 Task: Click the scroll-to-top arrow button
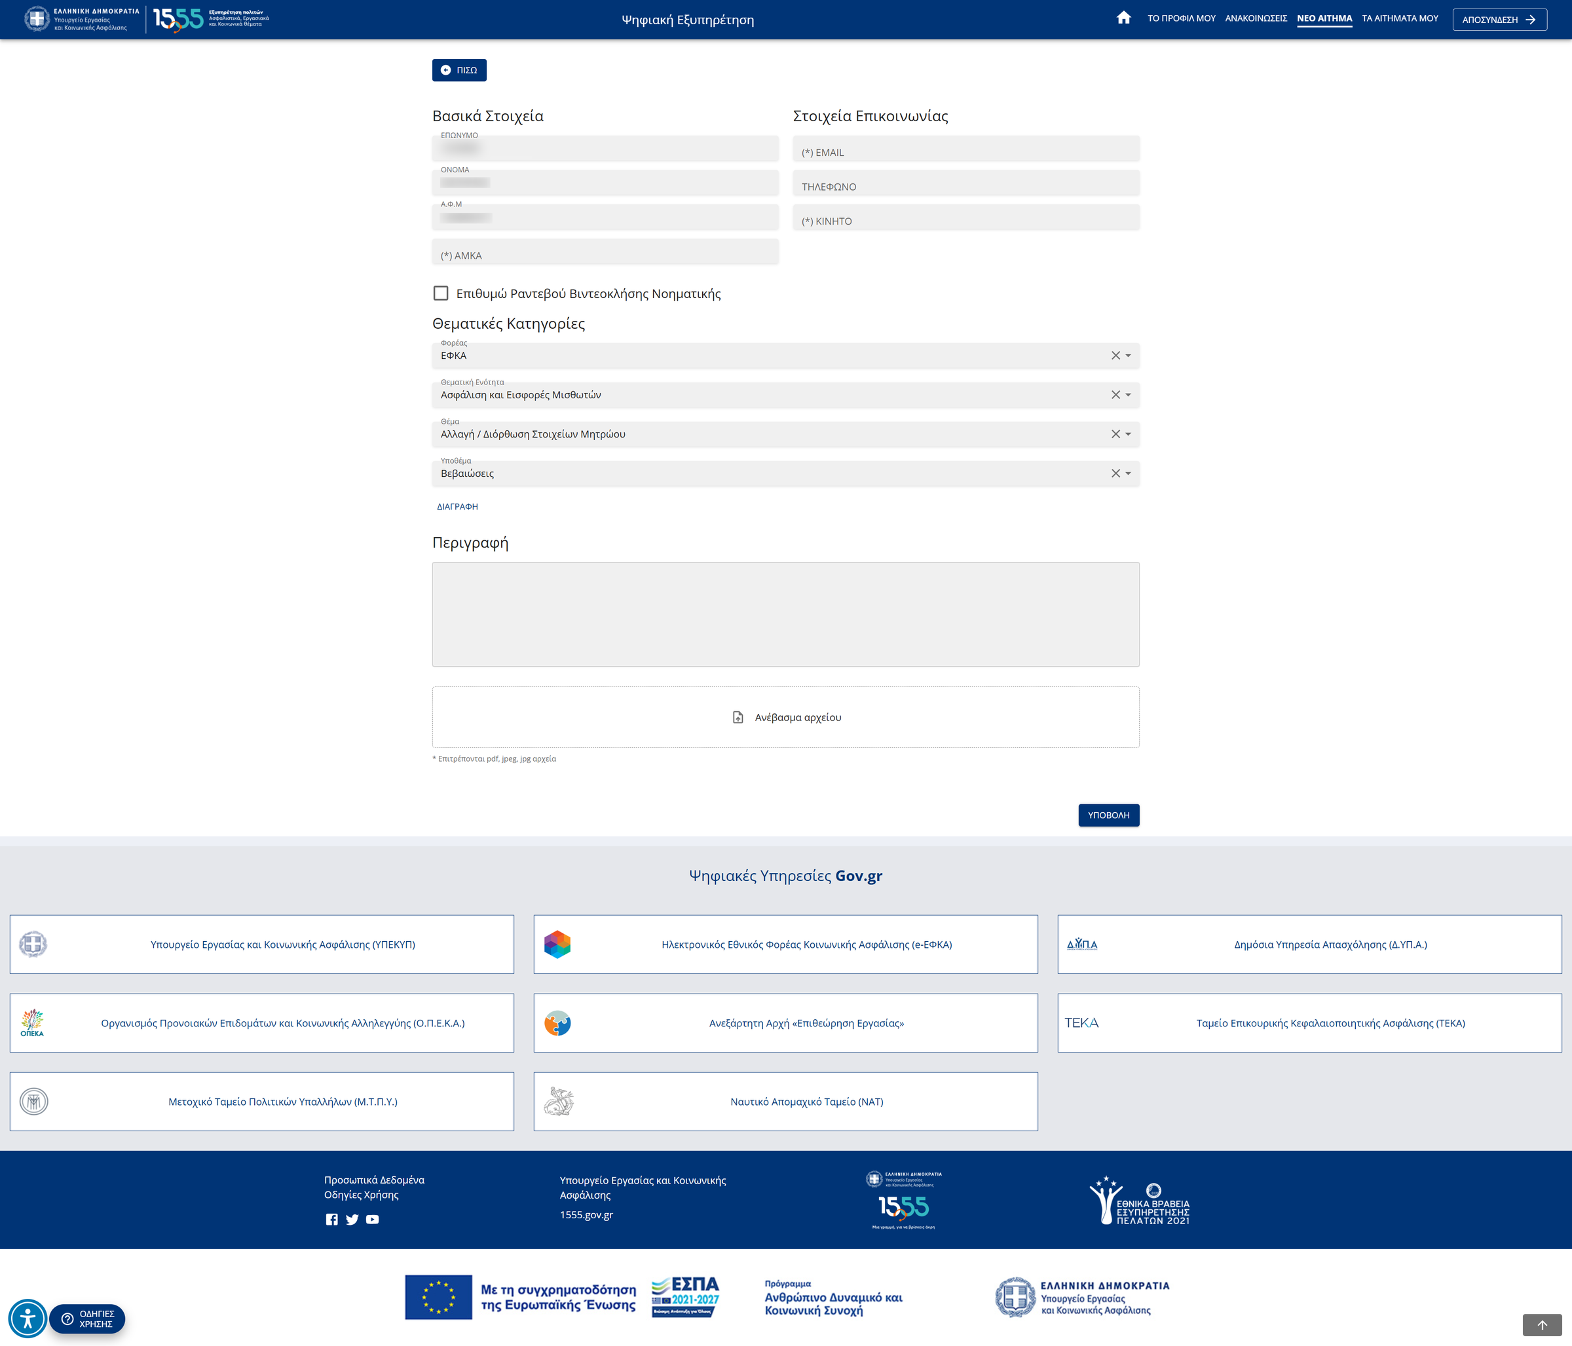[x=1542, y=1325]
